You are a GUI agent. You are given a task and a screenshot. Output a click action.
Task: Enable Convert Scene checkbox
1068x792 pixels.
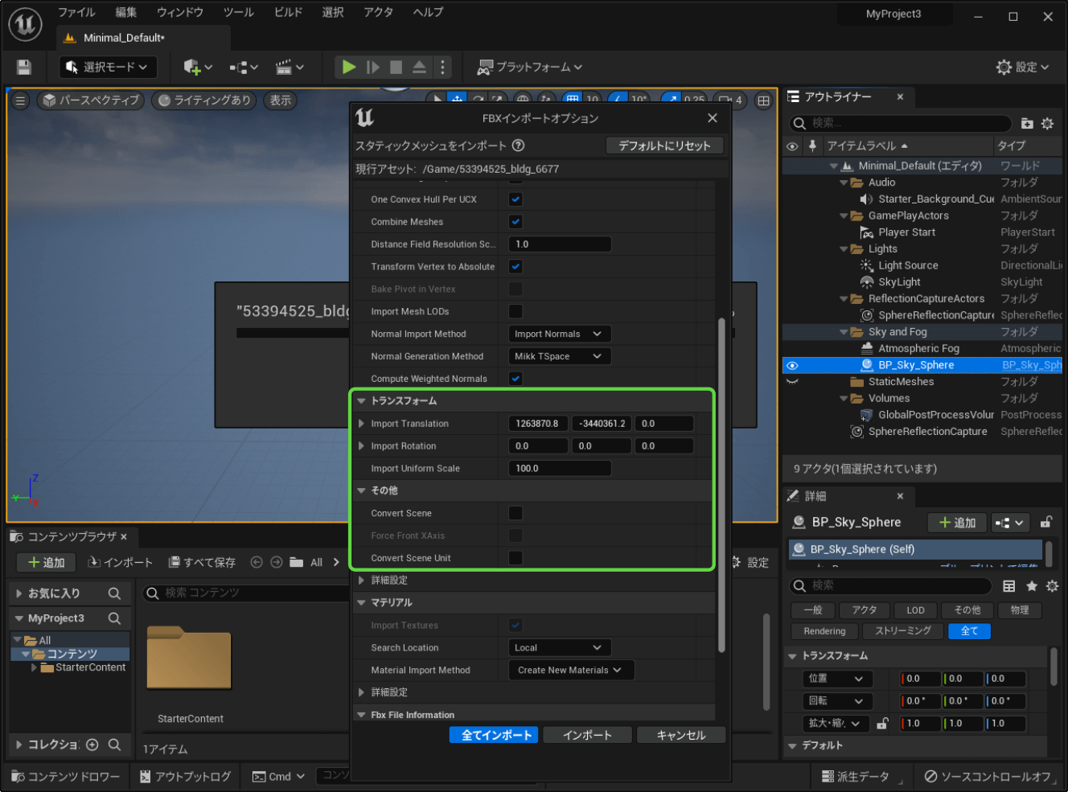(516, 513)
